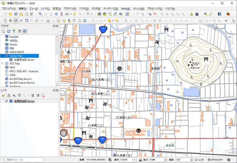Save the project with the floppy disk icon
This screenshot has width=237, height=163.
[x=16, y=14]
